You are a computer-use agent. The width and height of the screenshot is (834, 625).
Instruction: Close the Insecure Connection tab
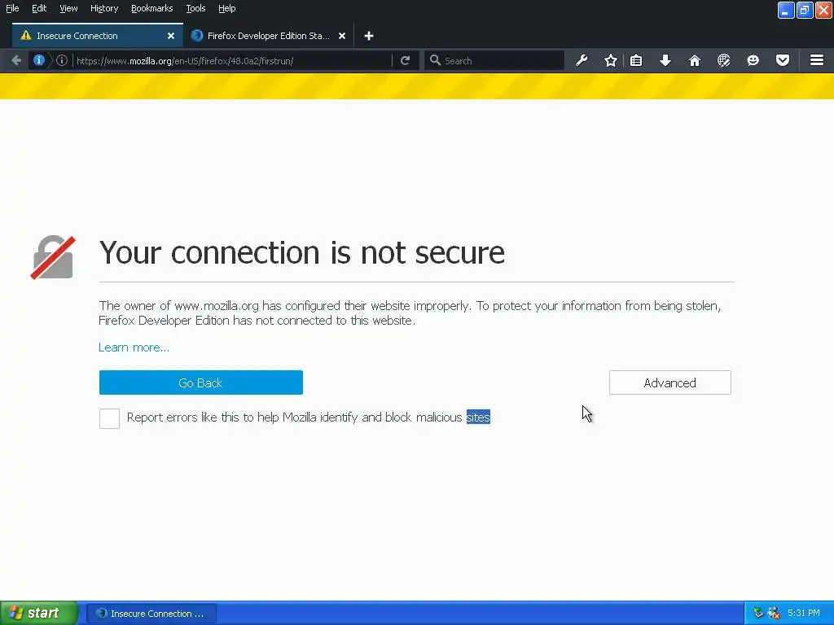tap(171, 36)
